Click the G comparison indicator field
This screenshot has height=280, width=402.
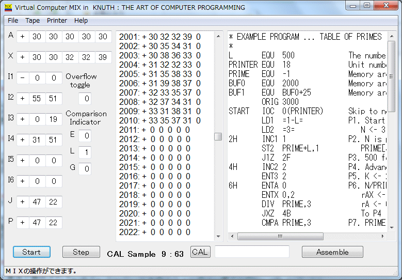[85, 168]
